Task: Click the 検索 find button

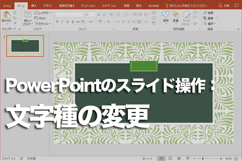Action: click(209, 13)
